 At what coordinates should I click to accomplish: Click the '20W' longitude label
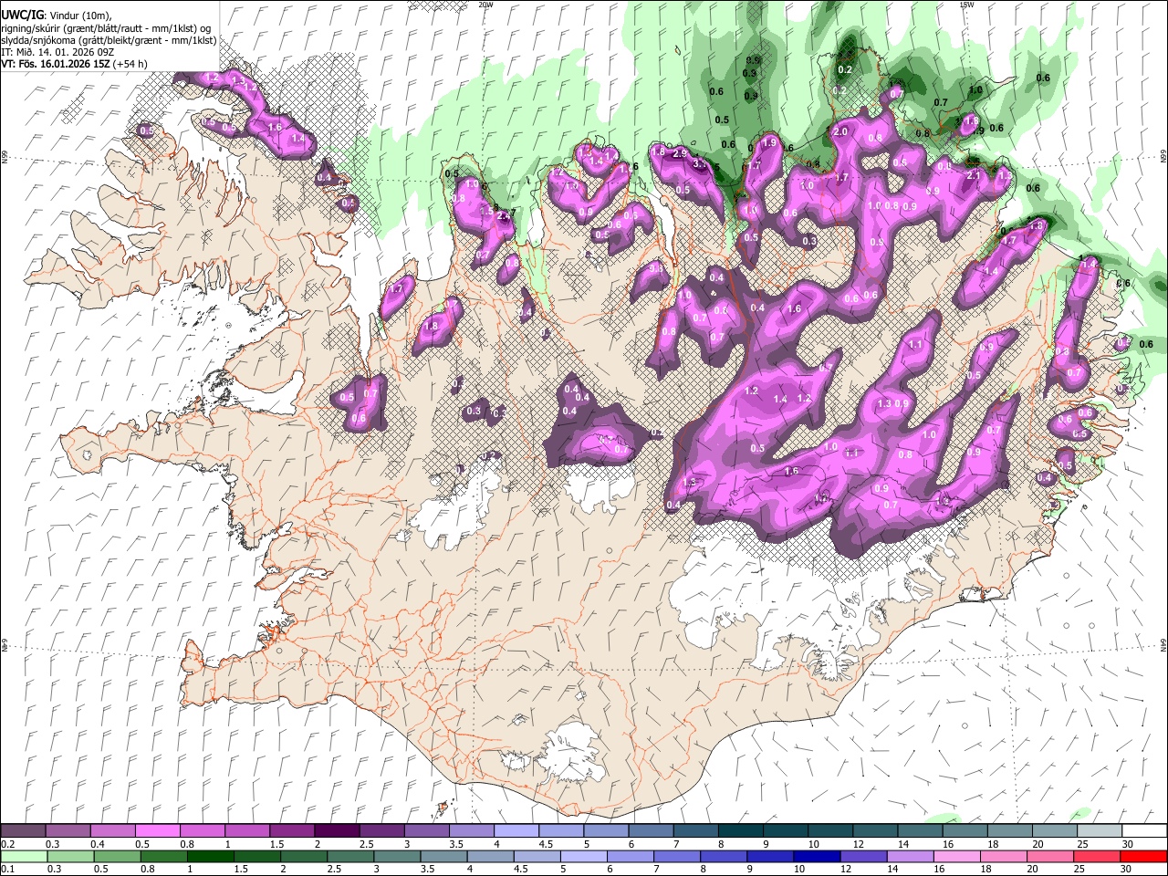485,5
